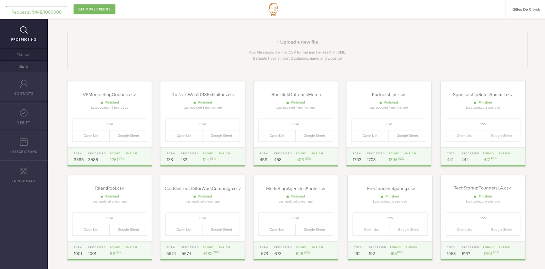The image size is (545, 269).
Task: Click the Get More Credits button
Action: (x=94, y=9)
